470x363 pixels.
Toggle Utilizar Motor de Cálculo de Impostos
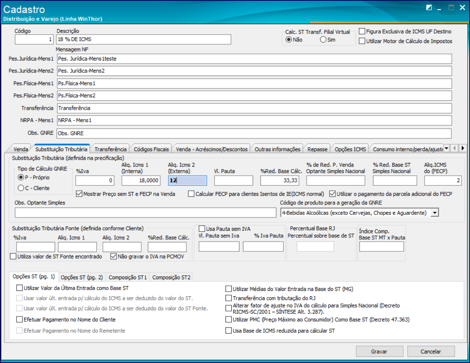pyautogui.click(x=406, y=41)
